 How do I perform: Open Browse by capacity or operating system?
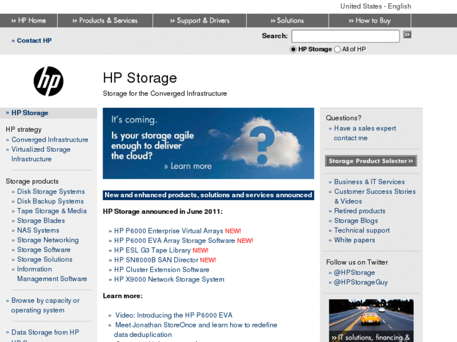[x=45, y=306]
